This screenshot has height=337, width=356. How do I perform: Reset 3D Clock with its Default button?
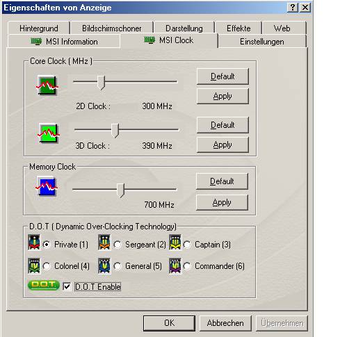tap(222, 125)
